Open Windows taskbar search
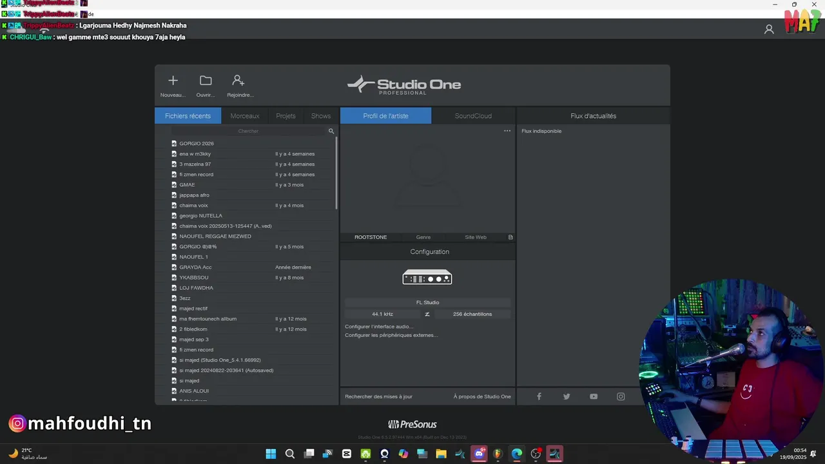 290,454
